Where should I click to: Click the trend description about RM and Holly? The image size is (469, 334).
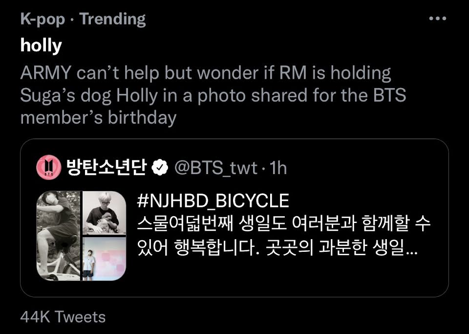(x=213, y=95)
